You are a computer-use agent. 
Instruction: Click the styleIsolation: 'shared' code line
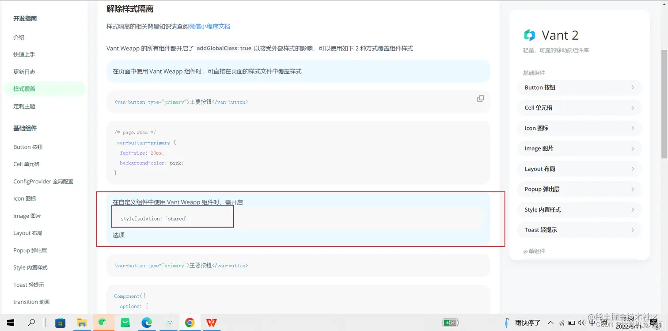coord(154,219)
